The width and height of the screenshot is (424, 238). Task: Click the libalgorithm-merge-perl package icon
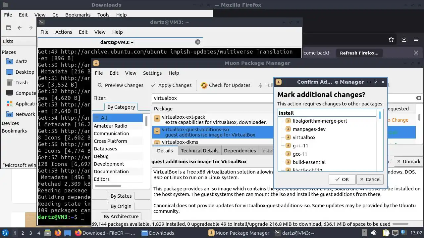coord(288,121)
